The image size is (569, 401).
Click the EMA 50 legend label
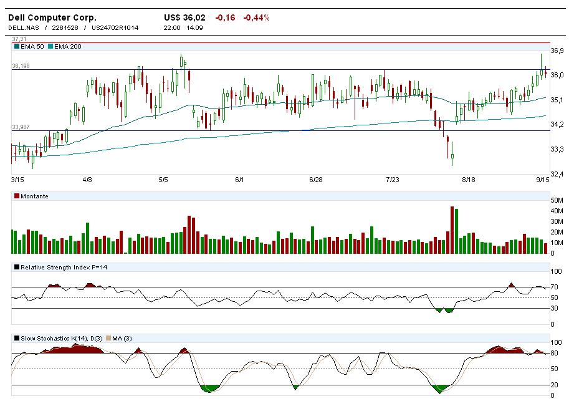[x=32, y=47]
